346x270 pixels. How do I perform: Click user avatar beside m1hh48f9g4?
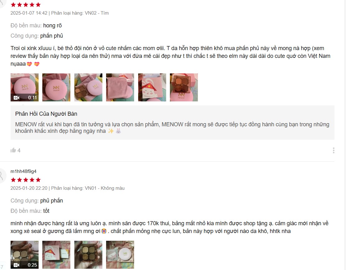[x=2, y=175]
